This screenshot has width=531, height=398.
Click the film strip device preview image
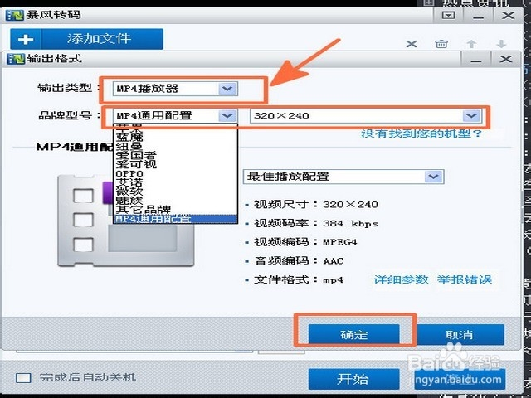(x=126, y=221)
